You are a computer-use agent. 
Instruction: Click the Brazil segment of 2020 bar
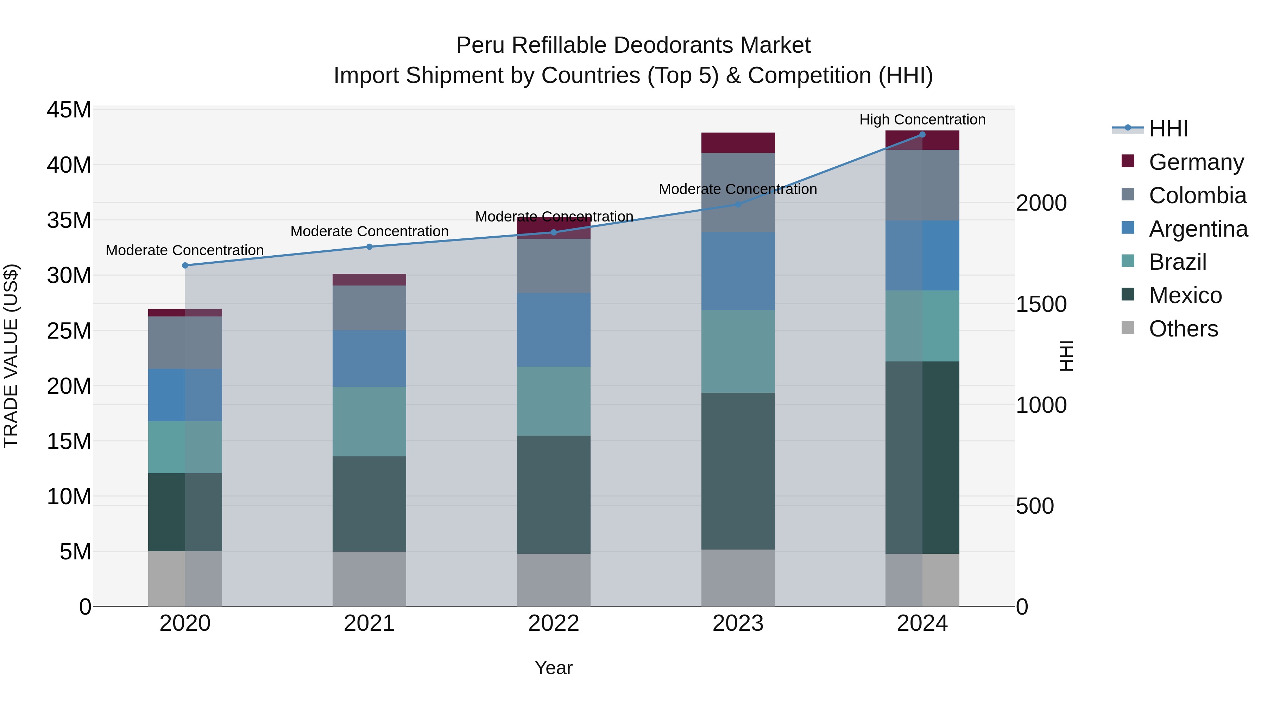point(185,447)
